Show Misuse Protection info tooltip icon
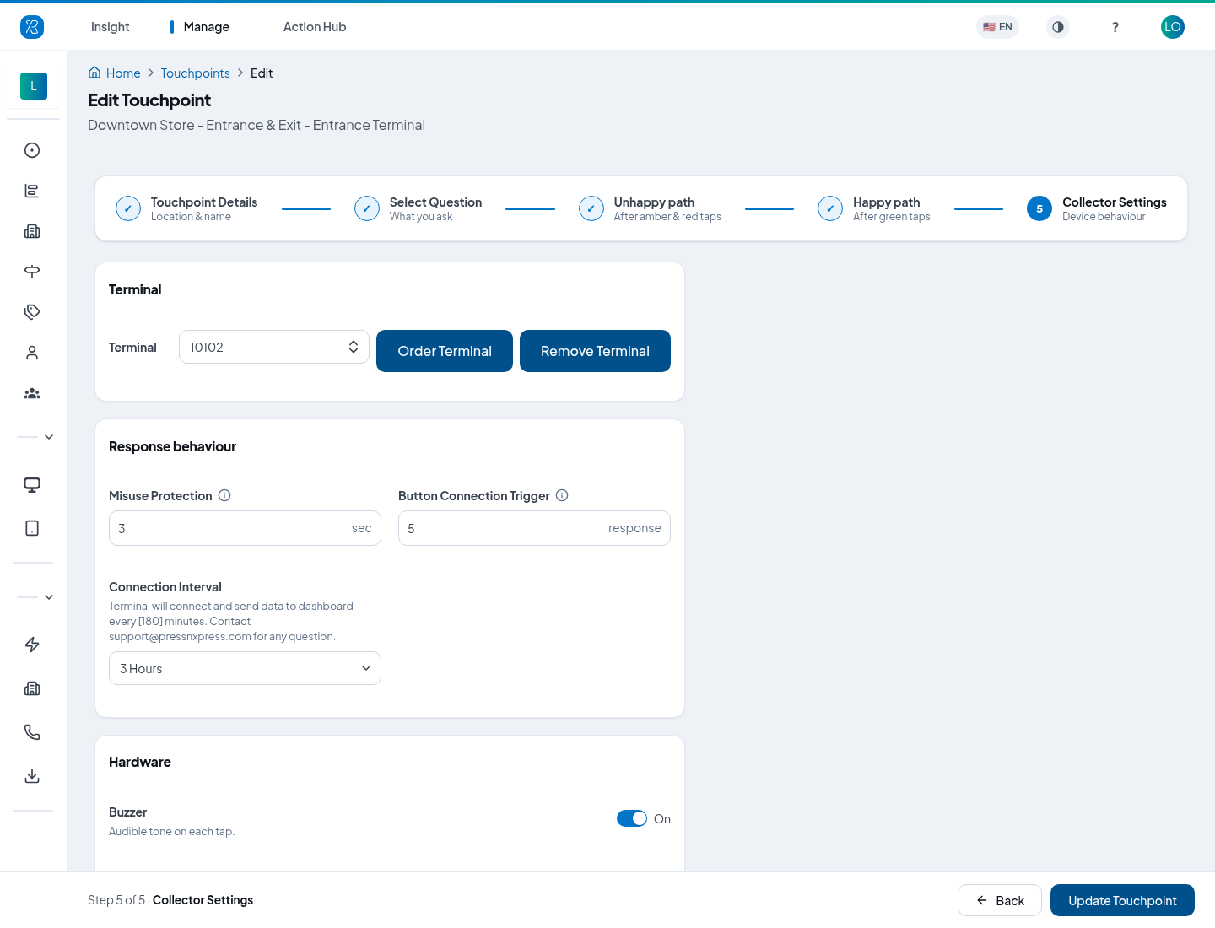This screenshot has height=928, width=1215. click(224, 495)
